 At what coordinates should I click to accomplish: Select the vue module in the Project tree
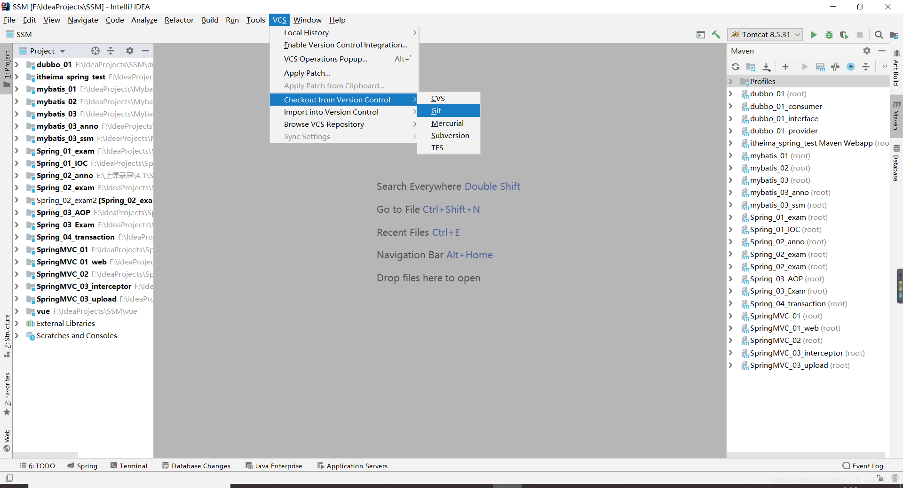click(x=83, y=311)
